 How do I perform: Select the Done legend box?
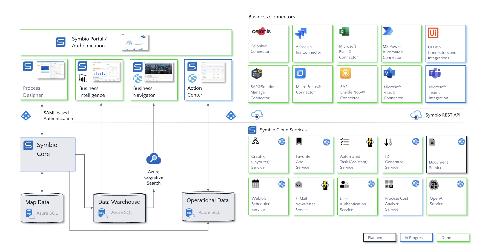click(453, 237)
